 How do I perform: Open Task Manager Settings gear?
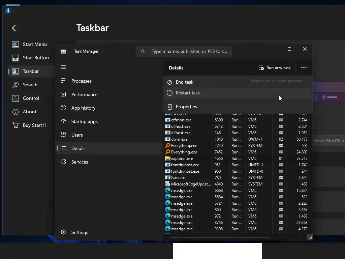(63, 232)
